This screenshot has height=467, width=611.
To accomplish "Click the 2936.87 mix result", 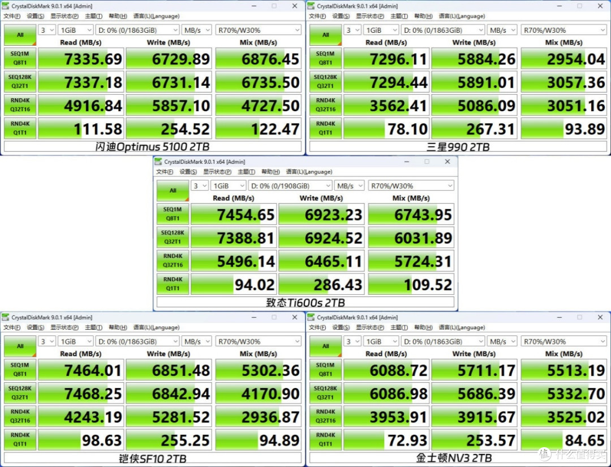I will pyautogui.click(x=259, y=416).
